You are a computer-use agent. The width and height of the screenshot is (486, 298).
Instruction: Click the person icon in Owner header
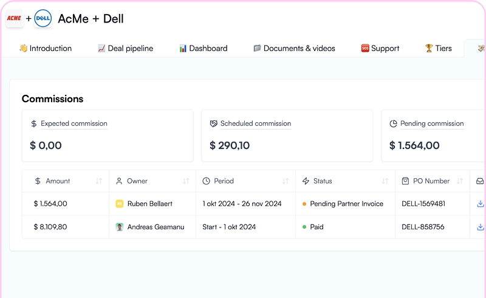[119, 181]
